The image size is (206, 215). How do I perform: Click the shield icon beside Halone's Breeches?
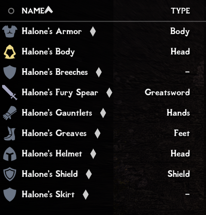[x=9, y=72]
